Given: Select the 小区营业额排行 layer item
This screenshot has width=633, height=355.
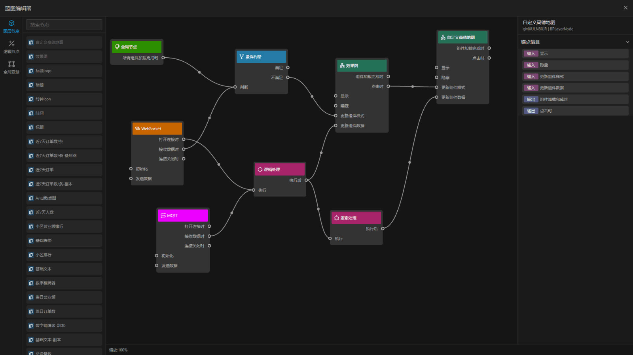Looking at the screenshot, I should [64, 227].
